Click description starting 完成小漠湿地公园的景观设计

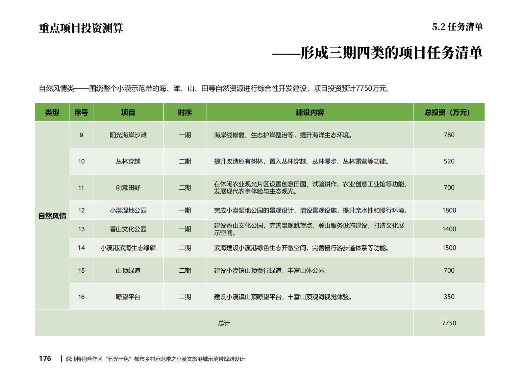pos(311,210)
